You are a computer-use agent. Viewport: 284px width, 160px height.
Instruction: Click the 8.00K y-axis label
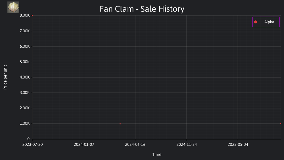pos(25,15)
